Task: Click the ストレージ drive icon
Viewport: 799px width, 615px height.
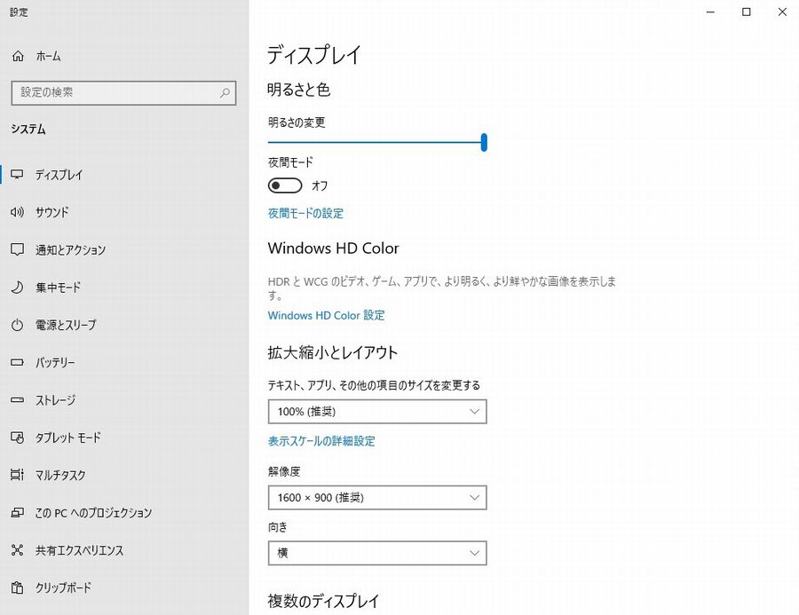Action: pyautogui.click(x=17, y=400)
